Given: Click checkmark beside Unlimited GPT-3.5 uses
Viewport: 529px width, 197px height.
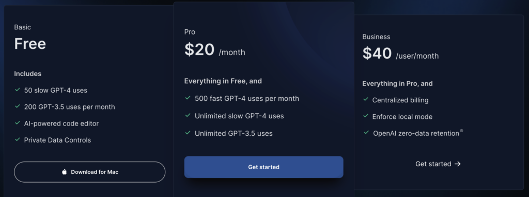Looking at the screenshot, I should pyautogui.click(x=188, y=133).
